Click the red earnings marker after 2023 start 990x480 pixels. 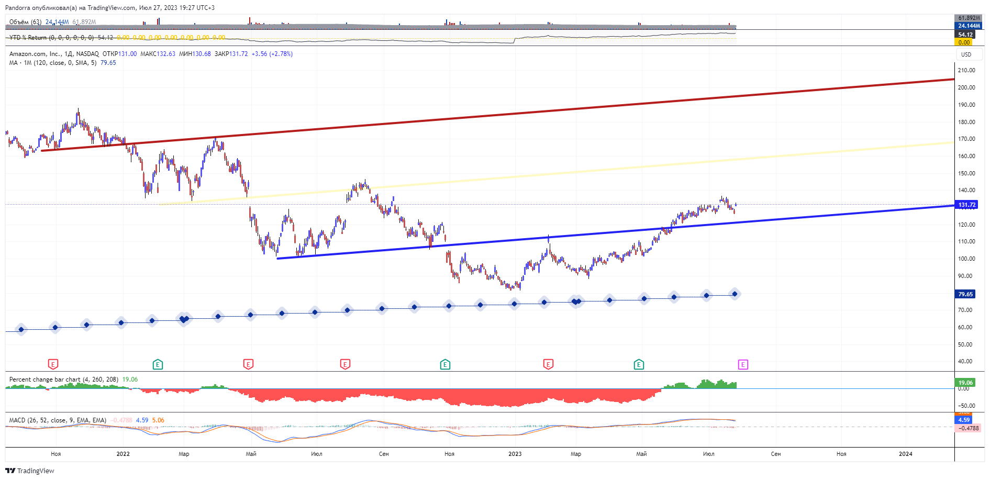click(548, 364)
